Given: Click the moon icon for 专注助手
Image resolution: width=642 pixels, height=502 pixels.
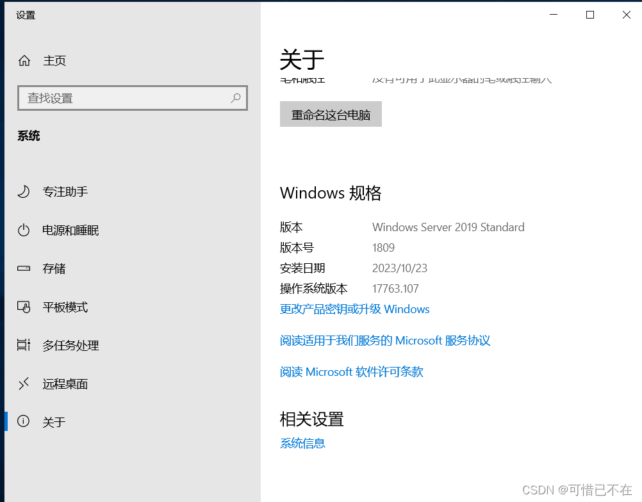Looking at the screenshot, I should pyautogui.click(x=24, y=191).
